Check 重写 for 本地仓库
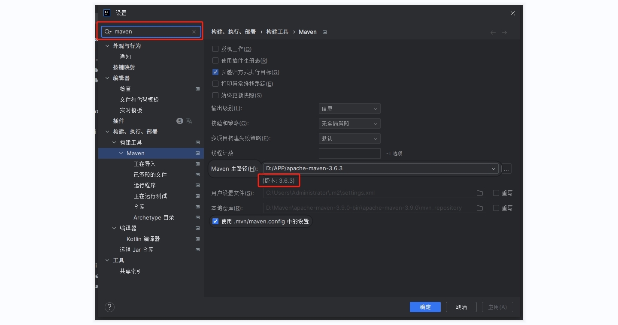 [x=496, y=208]
